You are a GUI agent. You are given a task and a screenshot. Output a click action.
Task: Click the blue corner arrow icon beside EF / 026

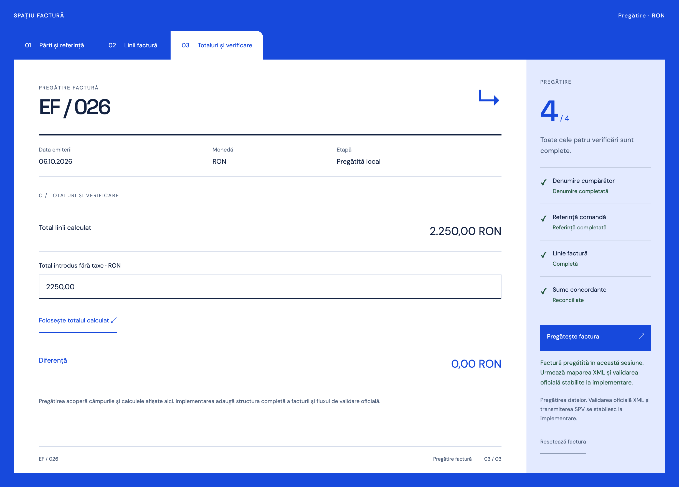pyautogui.click(x=489, y=98)
